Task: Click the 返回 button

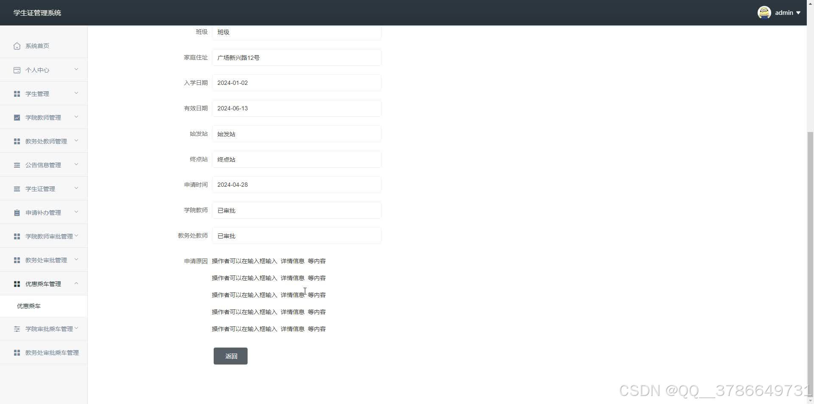Action: pyautogui.click(x=231, y=356)
